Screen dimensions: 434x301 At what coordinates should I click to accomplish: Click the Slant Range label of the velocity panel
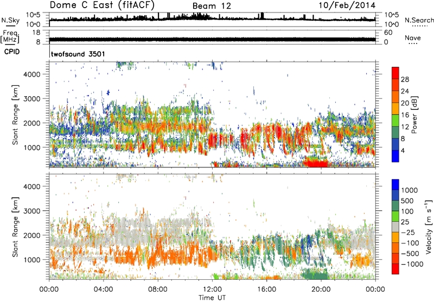pos(15,227)
